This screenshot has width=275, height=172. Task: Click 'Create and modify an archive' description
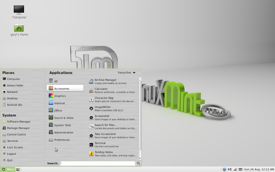pos(110,83)
